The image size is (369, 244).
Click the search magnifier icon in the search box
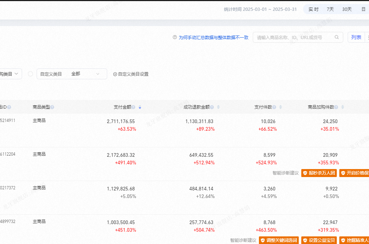tap(337, 37)
